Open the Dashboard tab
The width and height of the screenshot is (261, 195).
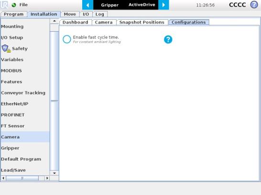point(75,23)
